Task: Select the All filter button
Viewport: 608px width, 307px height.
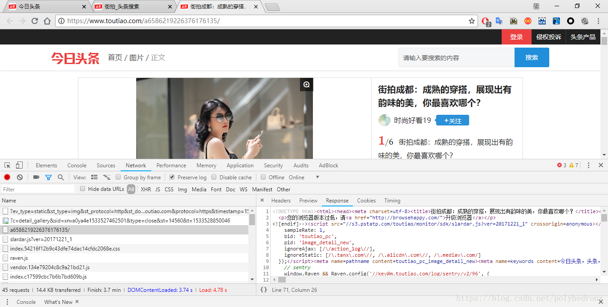Action: tap(131, 189)
